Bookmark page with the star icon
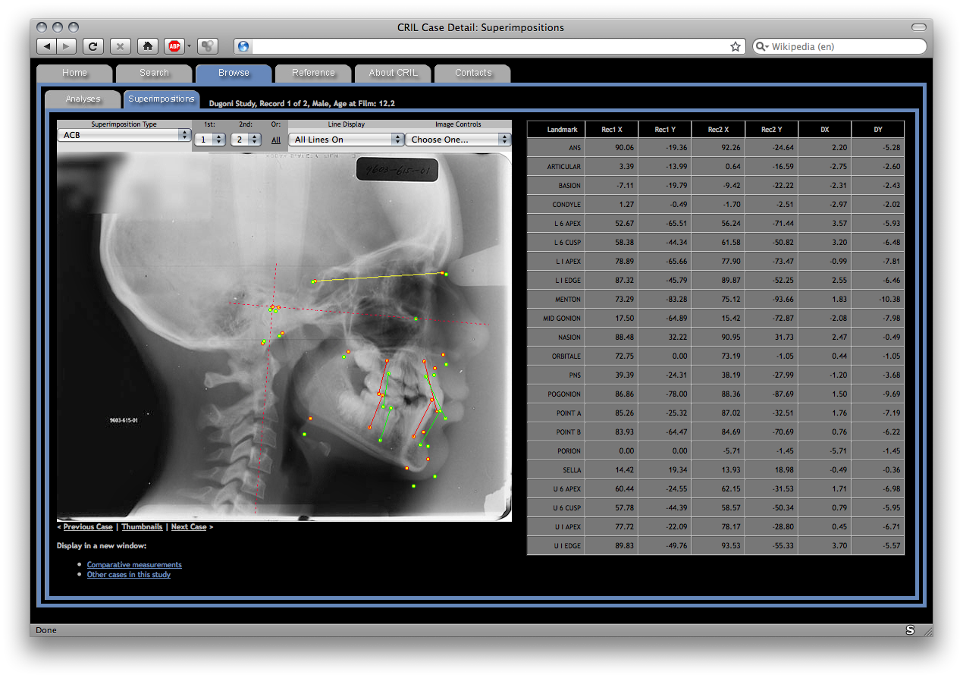Screen dimensions: 963x678 coord(735,46)
